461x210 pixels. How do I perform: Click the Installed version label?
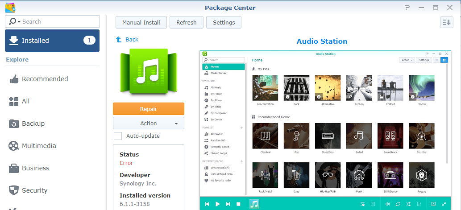point(145,195)
